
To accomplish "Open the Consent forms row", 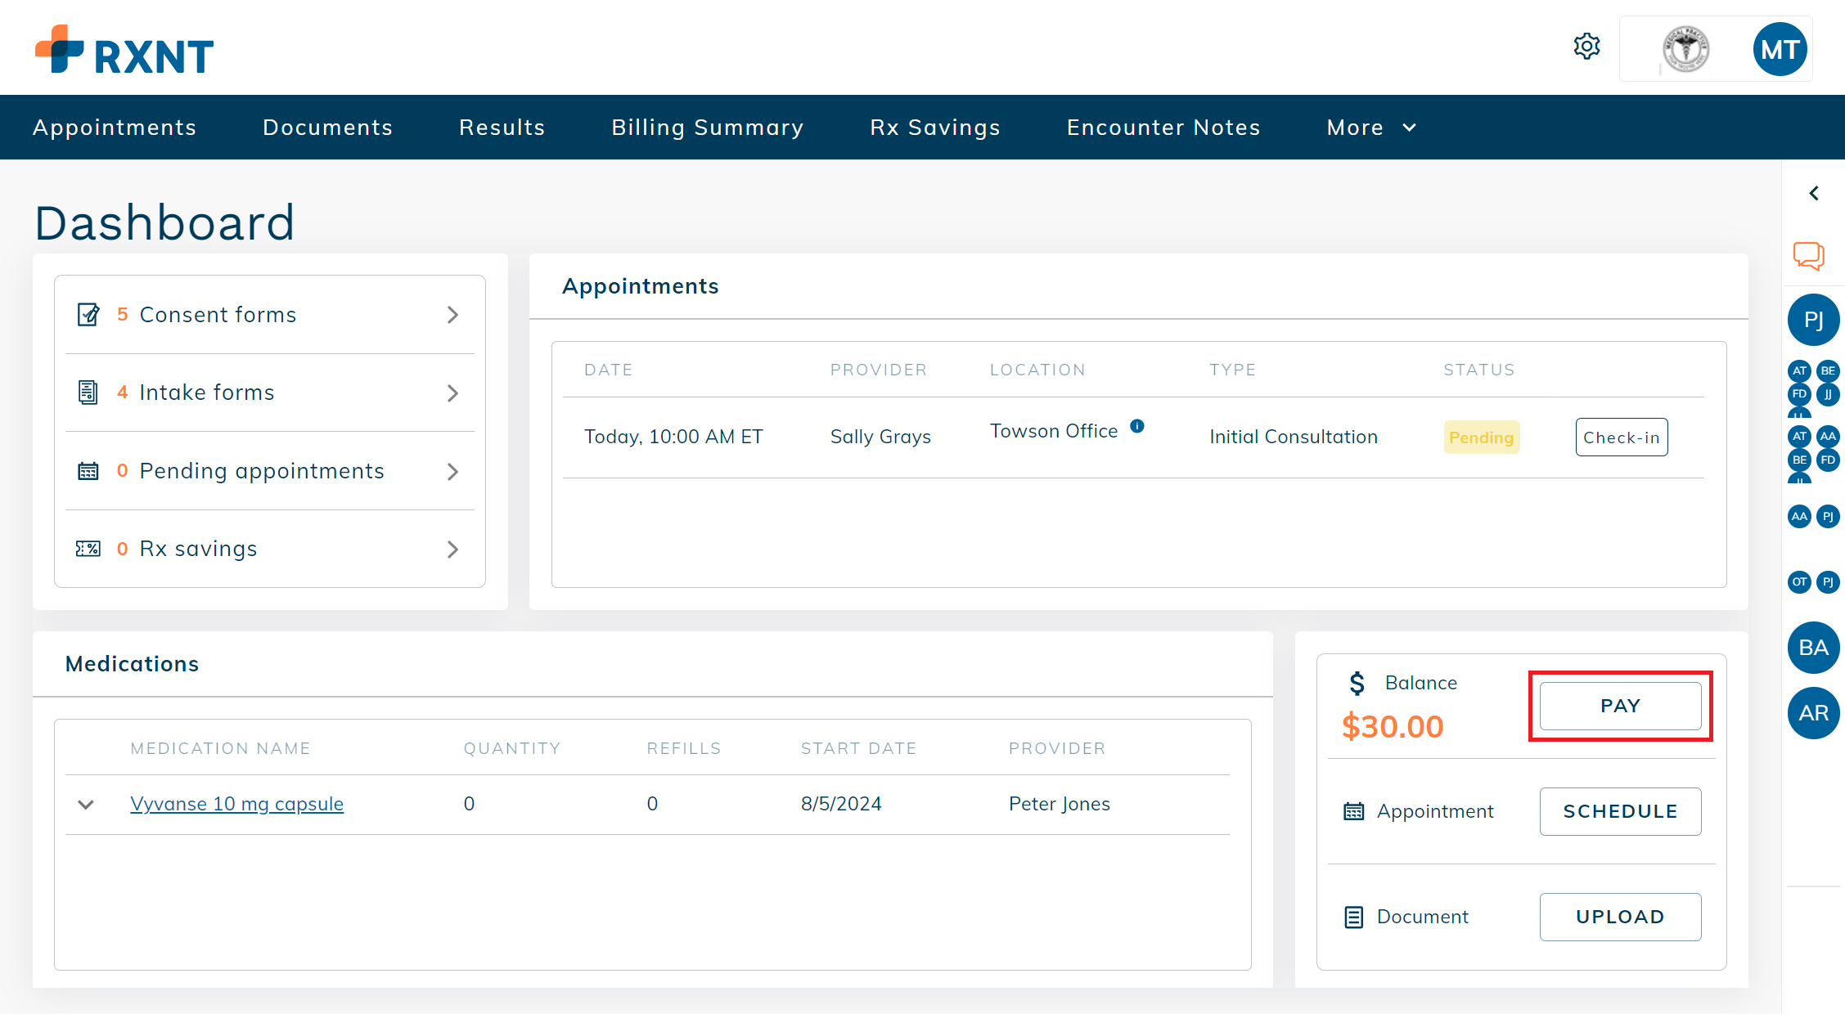I will (269, 315).
